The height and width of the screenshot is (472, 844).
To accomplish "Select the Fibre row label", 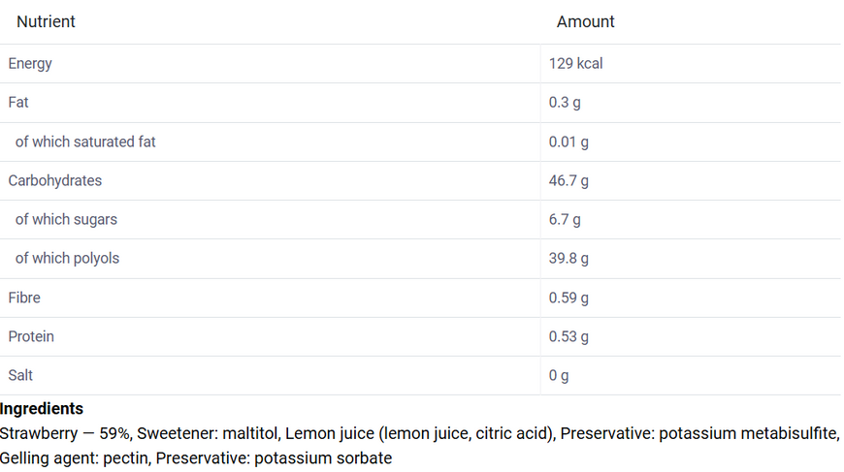I will click(24, 298).
